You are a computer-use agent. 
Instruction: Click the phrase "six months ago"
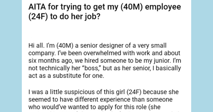tap(51, 61)
